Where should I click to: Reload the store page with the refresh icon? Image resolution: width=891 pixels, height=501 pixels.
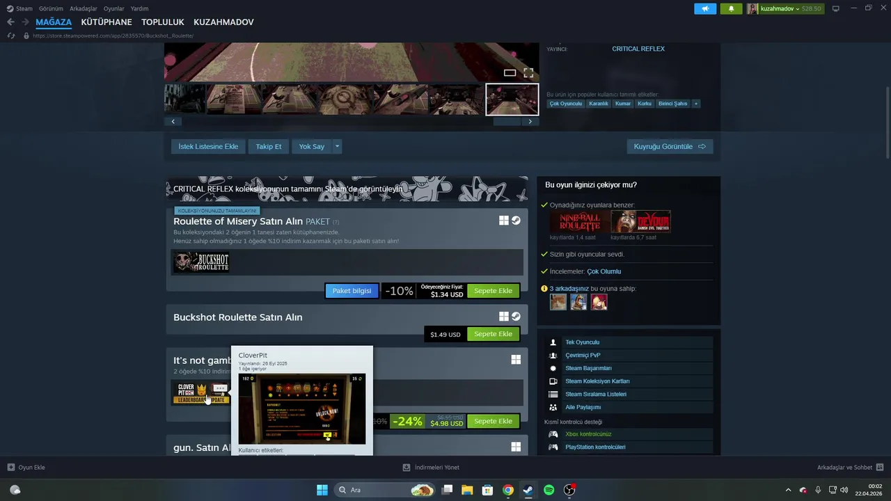point(10,35)
